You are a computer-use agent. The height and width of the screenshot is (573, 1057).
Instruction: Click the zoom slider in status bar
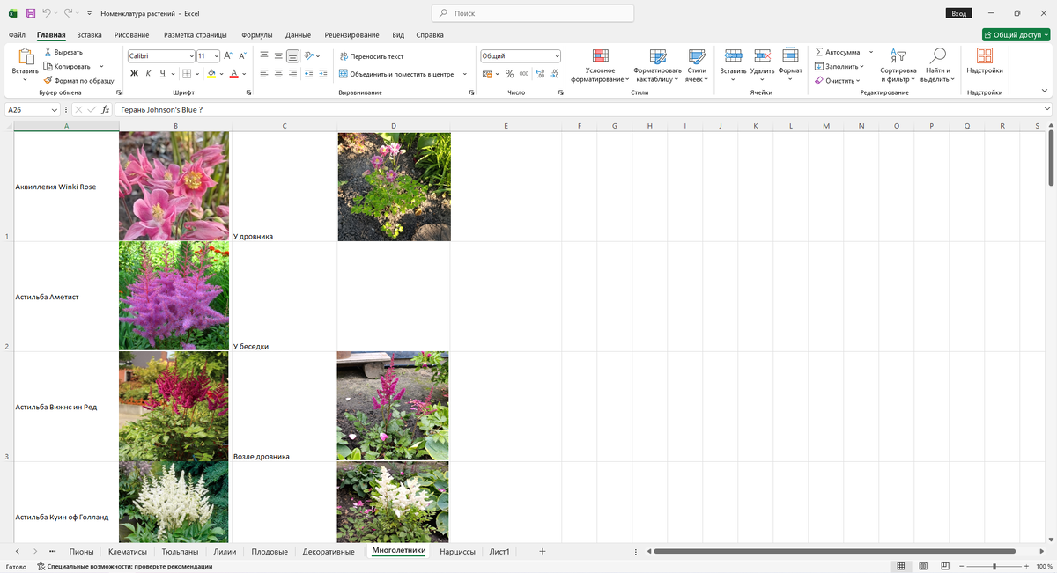[x=994, y=566]
